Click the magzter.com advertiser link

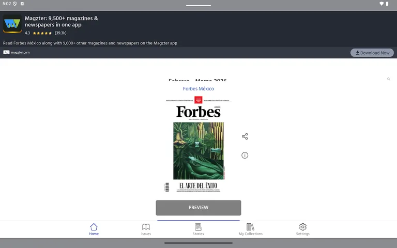pos(20,52)
